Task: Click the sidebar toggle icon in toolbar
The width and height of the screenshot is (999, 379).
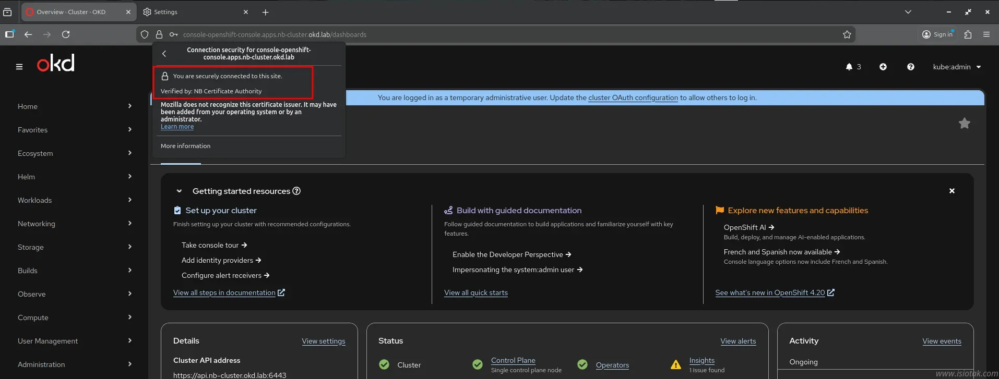Action: coord(9,34)
